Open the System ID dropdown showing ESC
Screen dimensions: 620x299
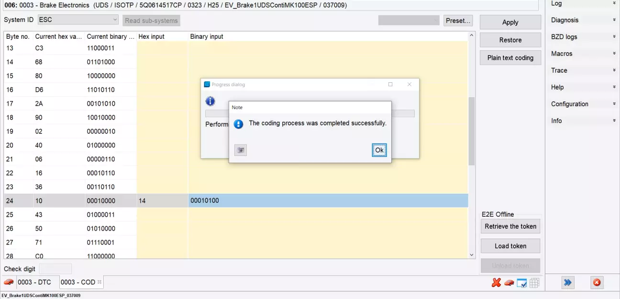click(78, 20)
